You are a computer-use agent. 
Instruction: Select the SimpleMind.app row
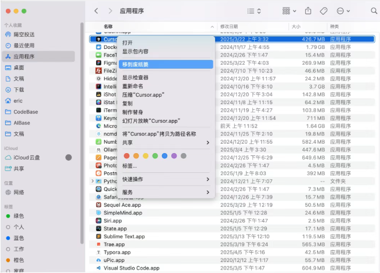[232, 213]
